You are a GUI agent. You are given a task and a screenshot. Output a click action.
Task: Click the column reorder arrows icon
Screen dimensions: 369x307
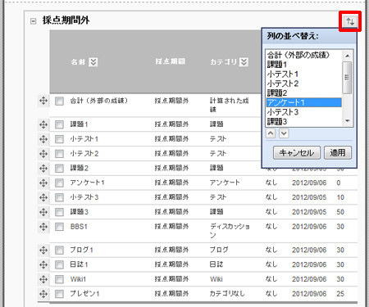350,21
